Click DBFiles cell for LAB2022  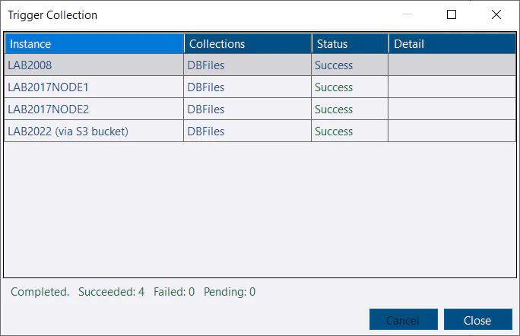(x=247, y=131)
